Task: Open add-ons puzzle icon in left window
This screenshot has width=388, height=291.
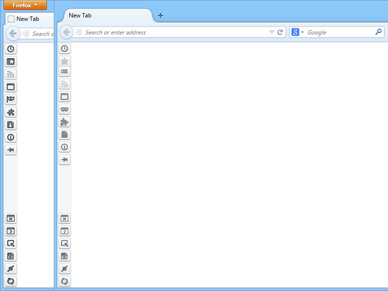Action: click(10, 112)
